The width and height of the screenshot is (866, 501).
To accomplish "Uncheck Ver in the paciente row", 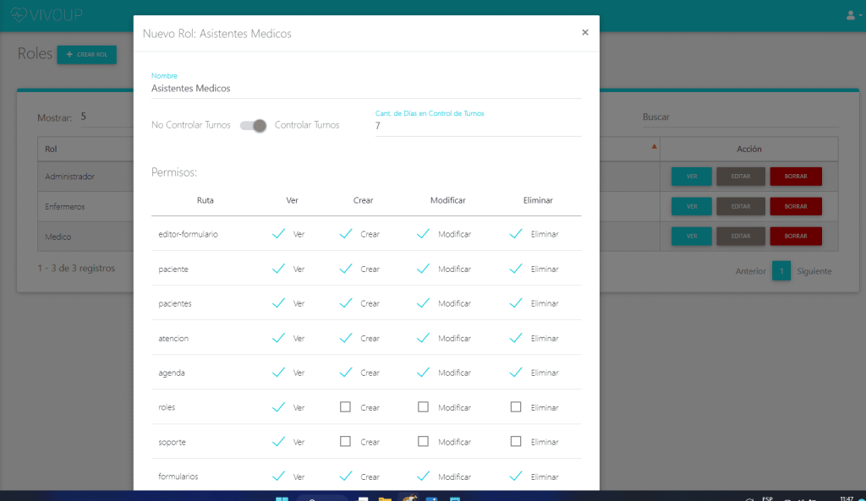I will (x=279, y=269).
